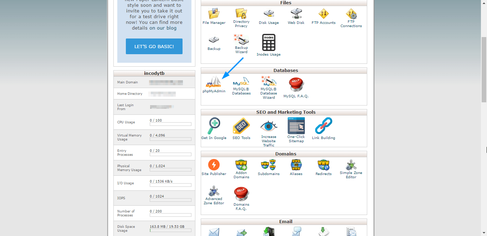Launch Site Publisher

(214, 166)
